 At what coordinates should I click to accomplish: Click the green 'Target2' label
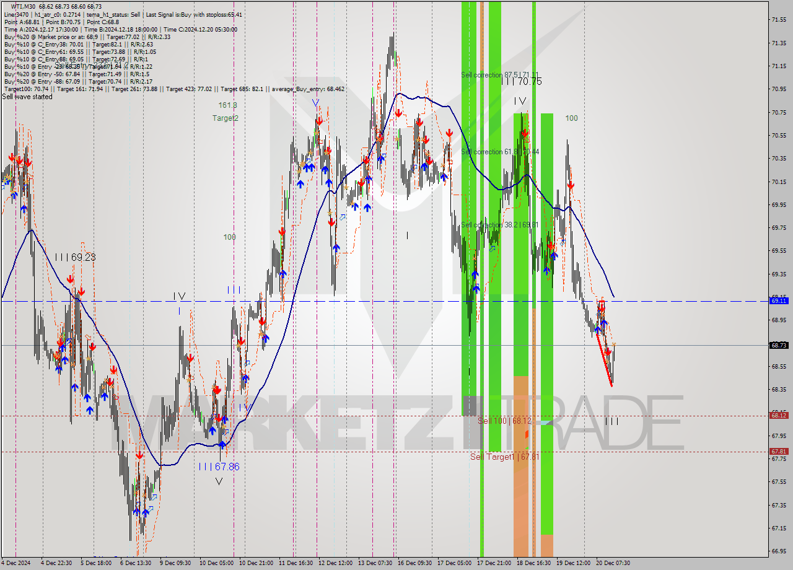coord(226,118)
